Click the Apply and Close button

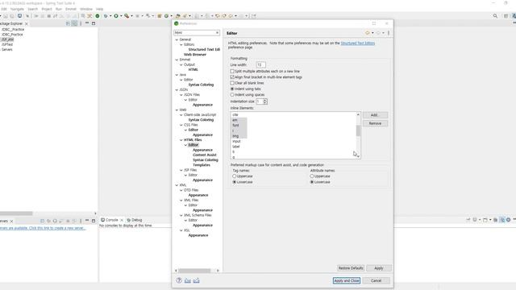(x=347, y=280)
